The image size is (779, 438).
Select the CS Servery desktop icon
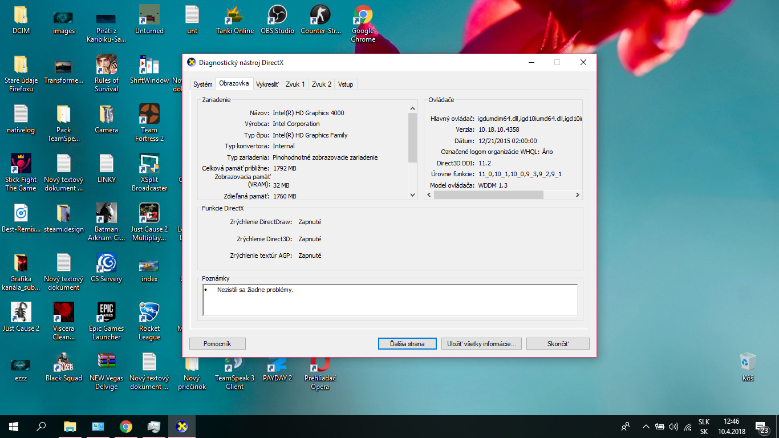click(x=107, y=267)
